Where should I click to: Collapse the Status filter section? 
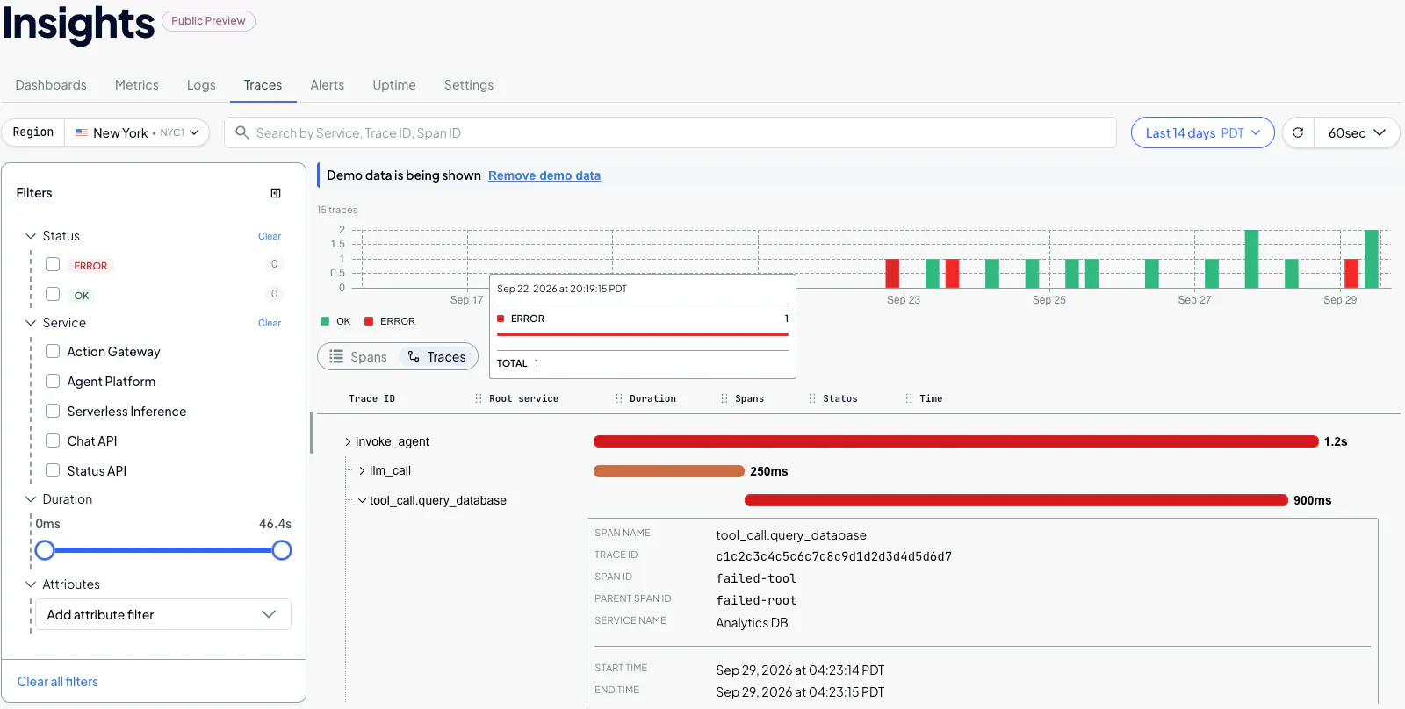point(31,236)
